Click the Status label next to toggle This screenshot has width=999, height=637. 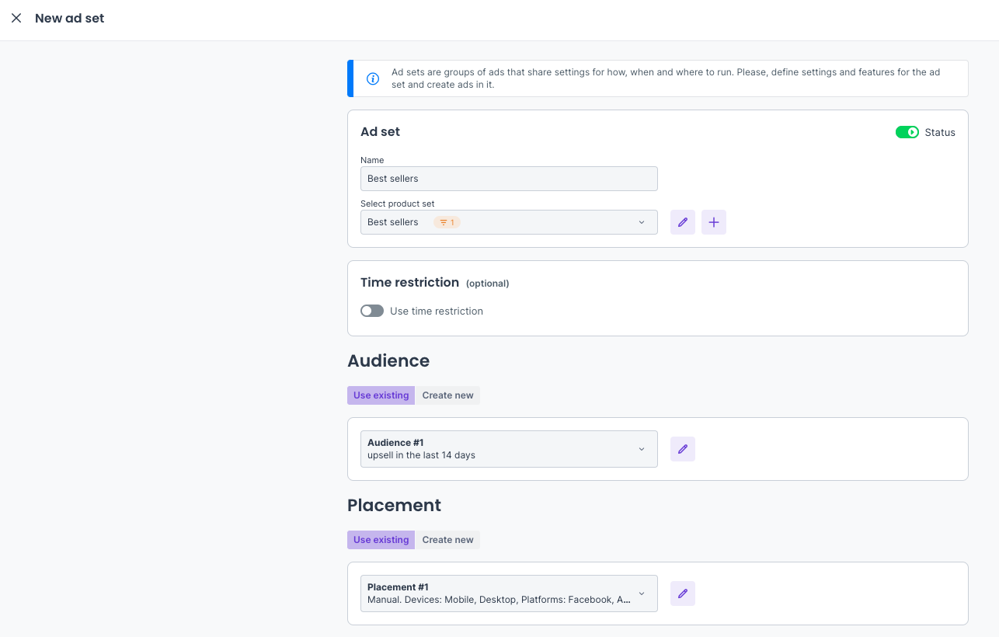939,132
